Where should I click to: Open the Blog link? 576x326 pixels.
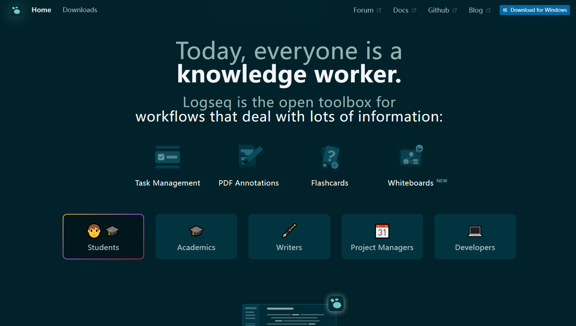click(x=480, y=10)
